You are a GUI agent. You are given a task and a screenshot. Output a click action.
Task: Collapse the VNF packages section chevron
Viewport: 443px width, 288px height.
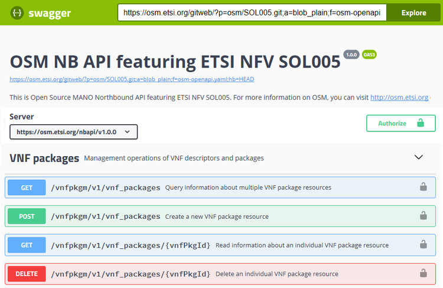(x=419, y=157)
